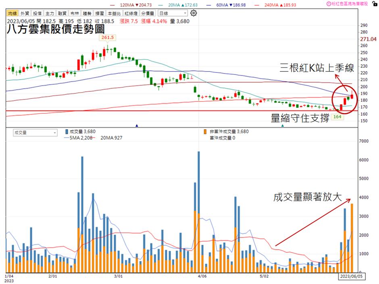Open the 日線 timeframe dropdown
This screenshot has width=379, height=284.
[173, 13]
